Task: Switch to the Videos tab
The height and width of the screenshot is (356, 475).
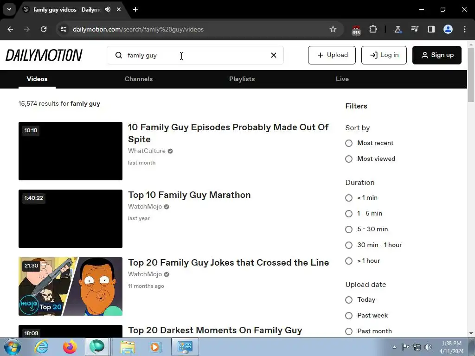Action: [37, 79]
